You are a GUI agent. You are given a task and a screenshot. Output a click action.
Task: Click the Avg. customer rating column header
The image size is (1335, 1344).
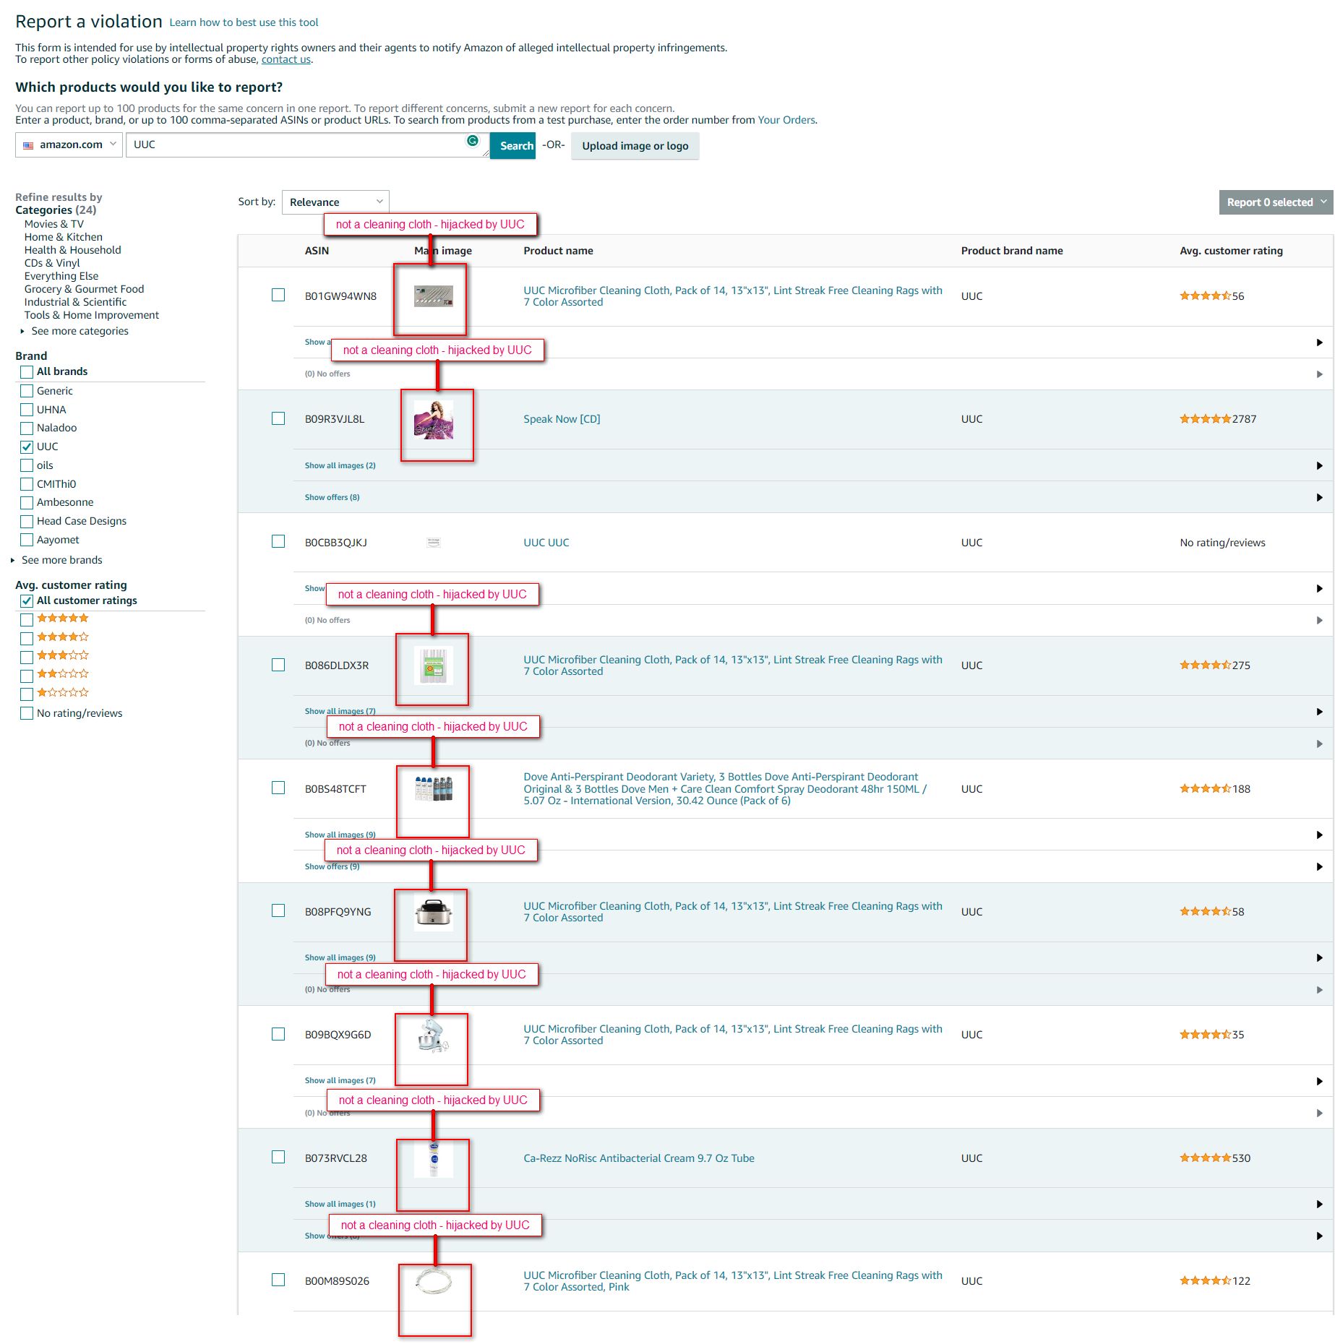click(1231, 251)
